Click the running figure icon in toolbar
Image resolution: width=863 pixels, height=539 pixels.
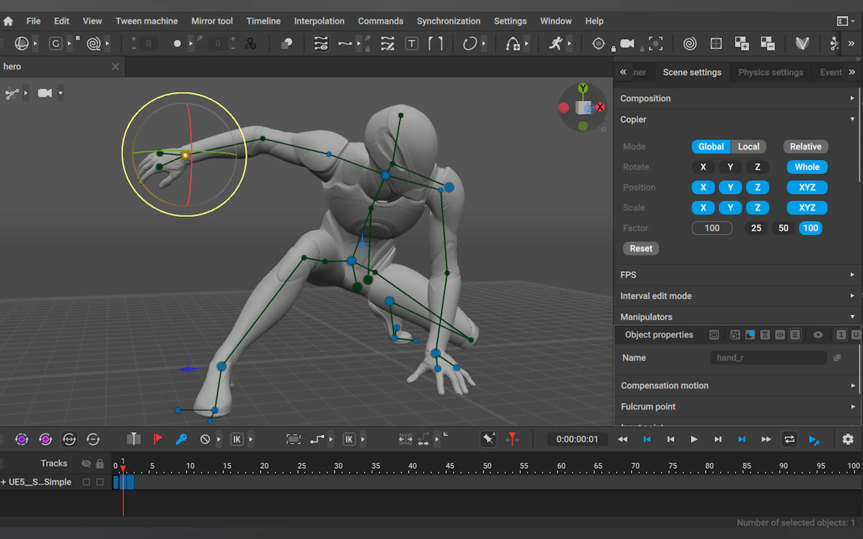[x=556, y=44]
